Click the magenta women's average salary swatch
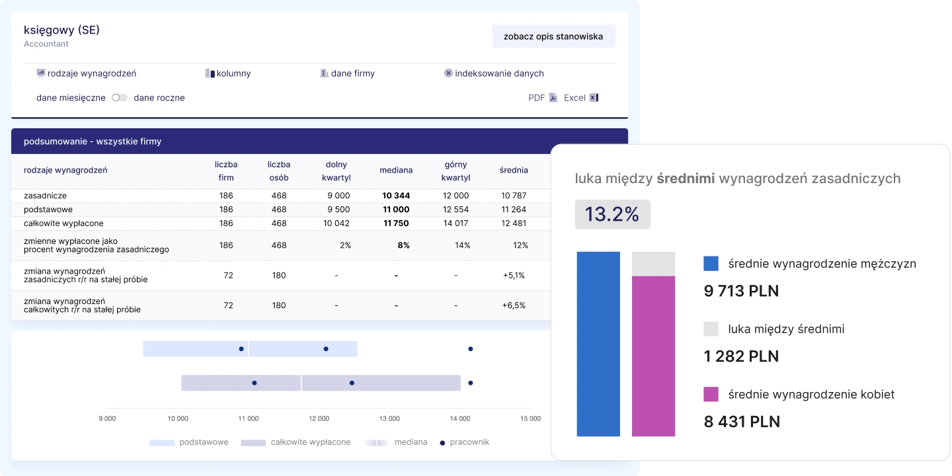Image resolution: width=952 pixels, height=476 pixels. click(x=711, y=395)
